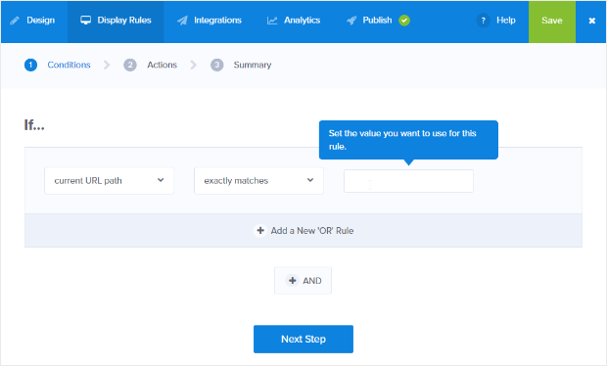Screen dimensions: 607x366
Task: Click the green published checkmark badge
Action: click(x=404, y=21)
